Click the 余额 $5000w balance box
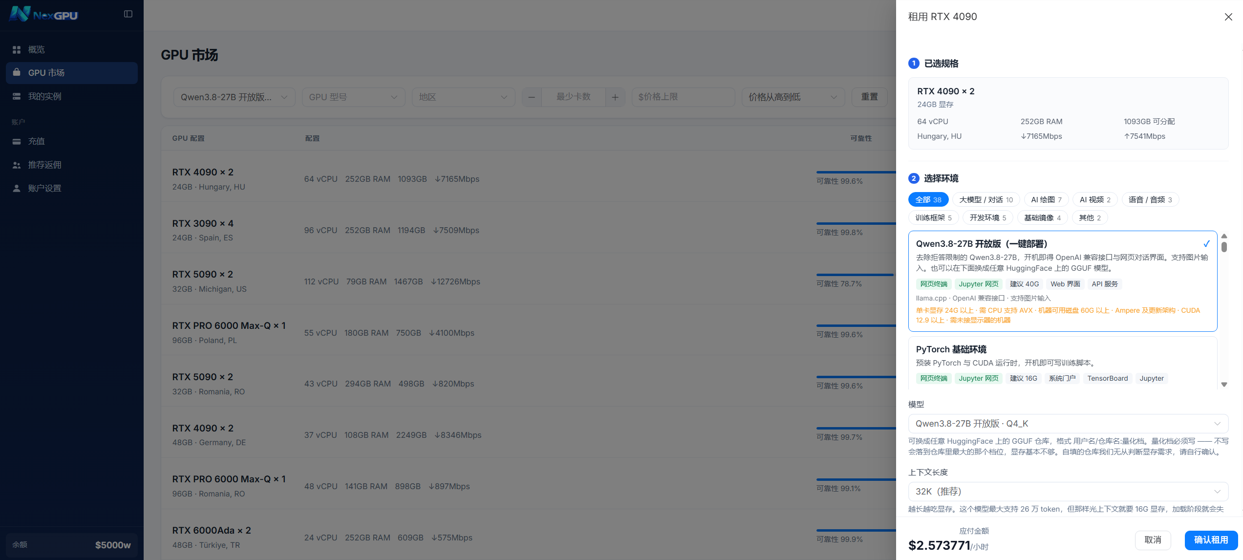The height and width of the screenshot is (560, 1243). pyautogui.click(x=72, y=544)
